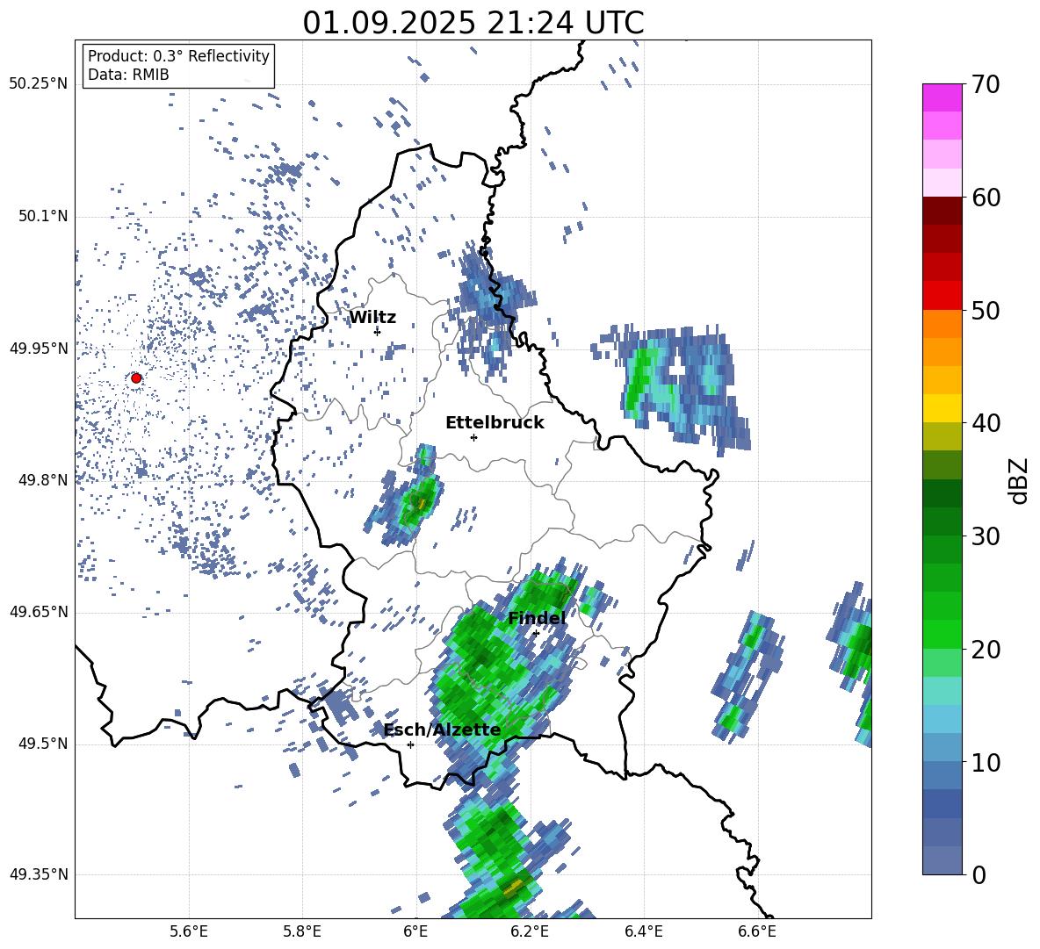This screenshot has height=949, width=1040.
Task: Click the red radar site marker
Action: click(136, 377)
